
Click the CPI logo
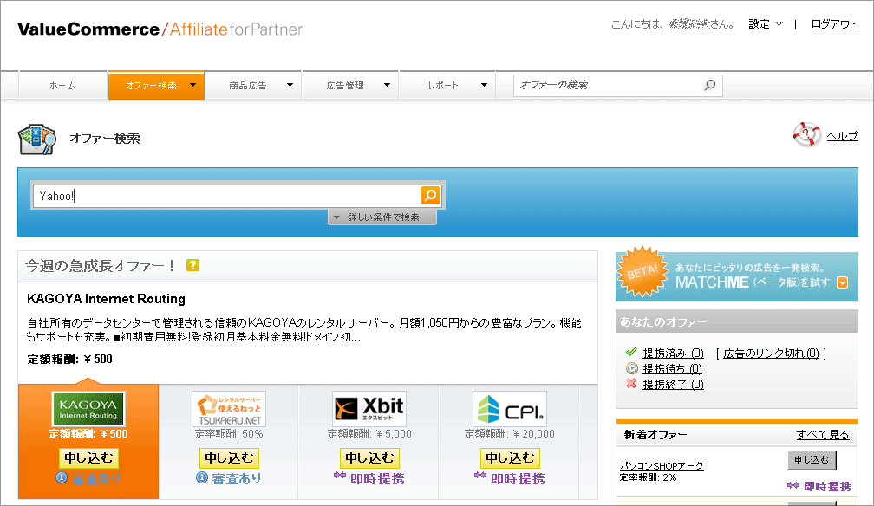pyautogui.click(x=510, y=408)
